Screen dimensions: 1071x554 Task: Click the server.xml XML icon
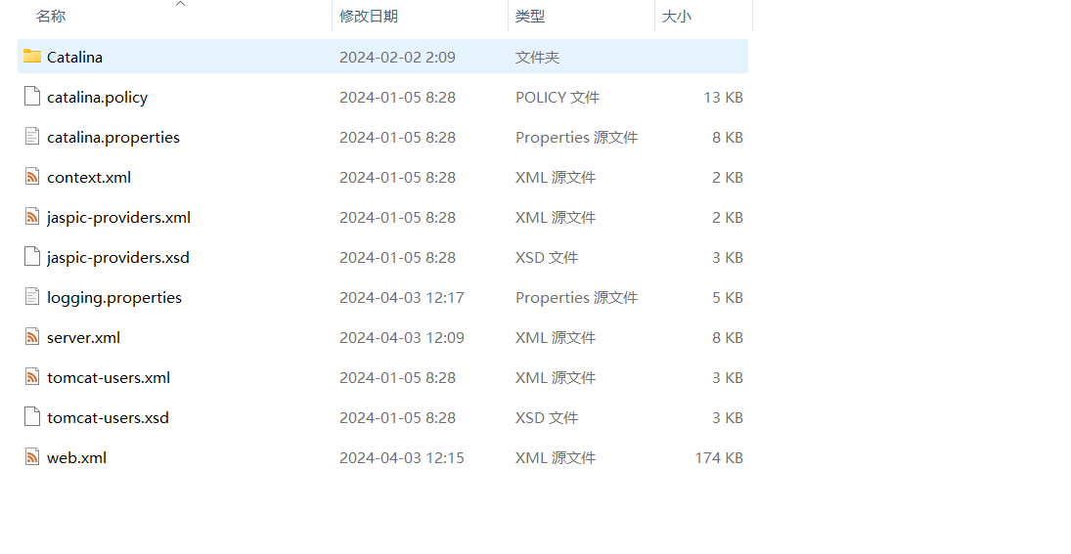tap(32, 337)
